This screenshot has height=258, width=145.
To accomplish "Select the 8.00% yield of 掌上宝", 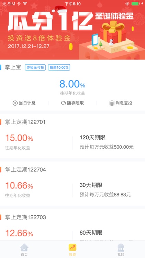I will pos(72,84).
